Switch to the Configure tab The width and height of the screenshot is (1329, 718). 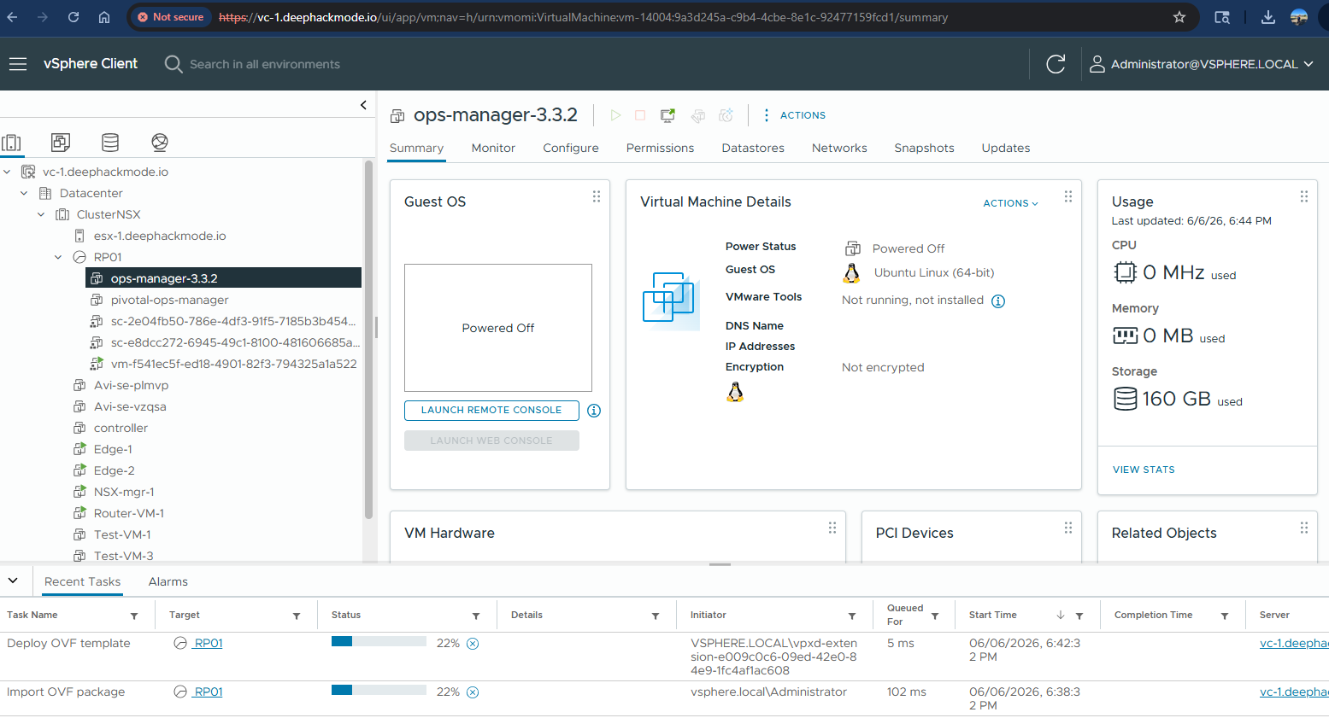(571, 148)
